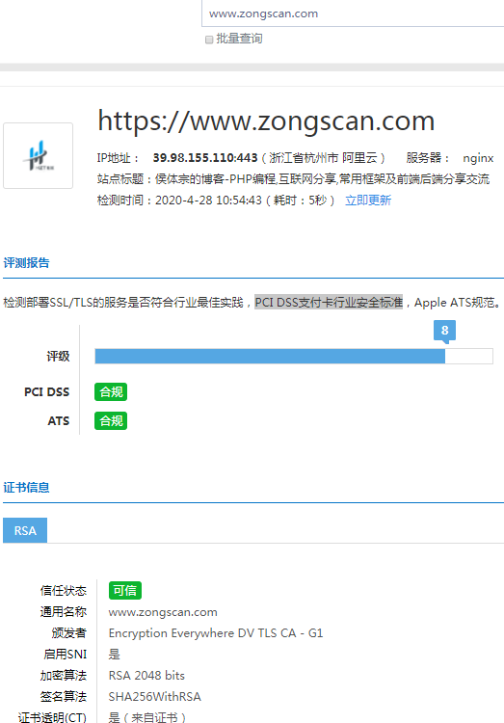Click the www.zongscan.com search input field

(353, 13)
